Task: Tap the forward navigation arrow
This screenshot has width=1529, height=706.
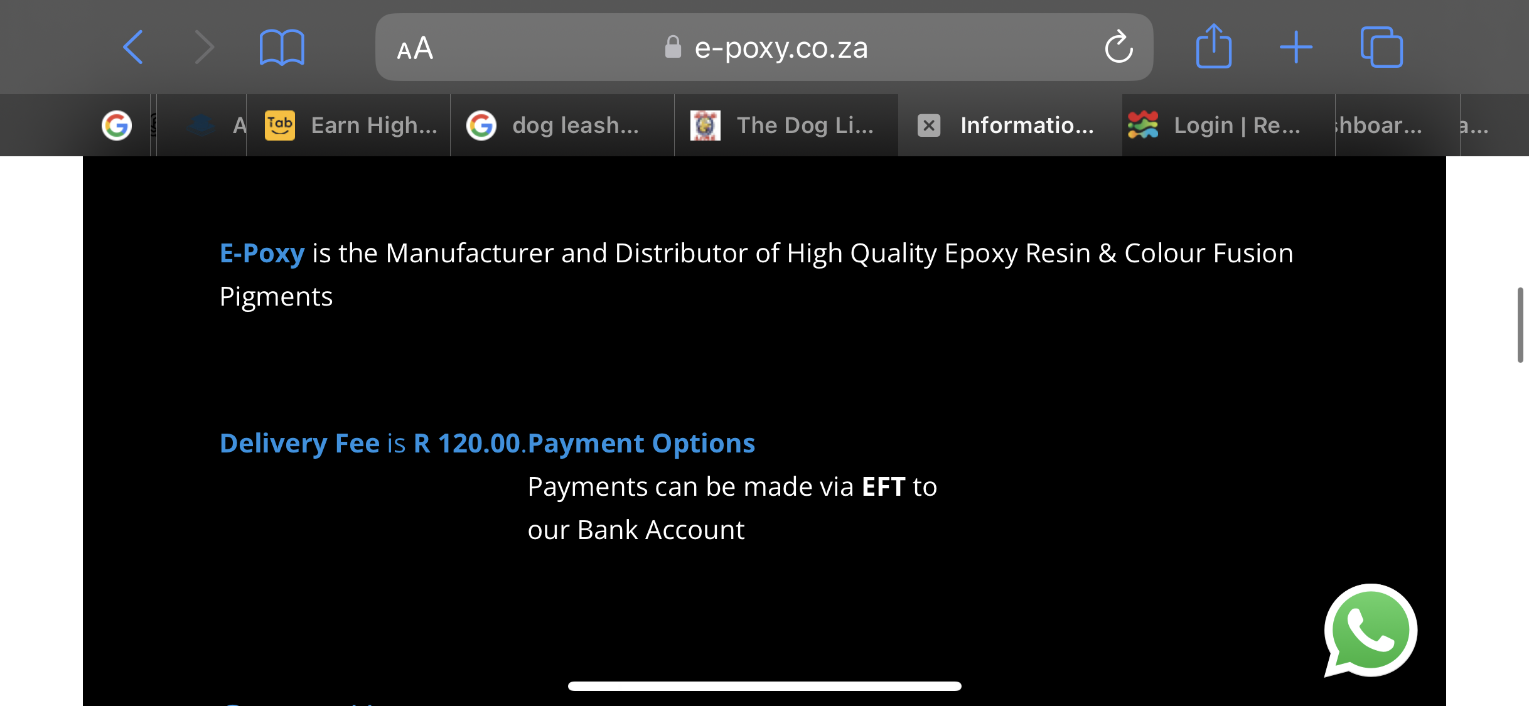Action: click(204, 47)
